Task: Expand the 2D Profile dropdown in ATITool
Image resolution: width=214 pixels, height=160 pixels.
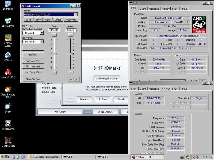Action: coord(42,33)
